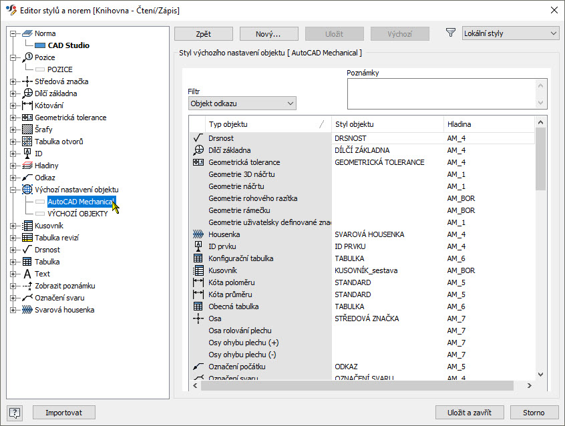Select CAD Studio standard in tree

(x=69, y=45)
